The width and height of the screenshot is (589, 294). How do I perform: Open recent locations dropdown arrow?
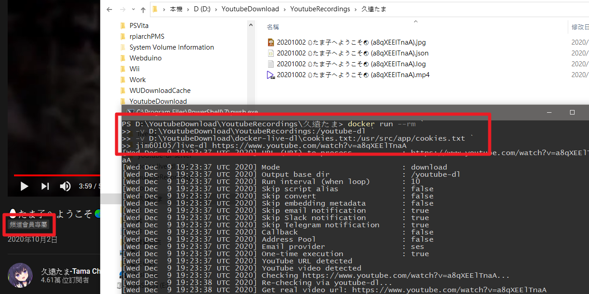(x=134, y=9)
